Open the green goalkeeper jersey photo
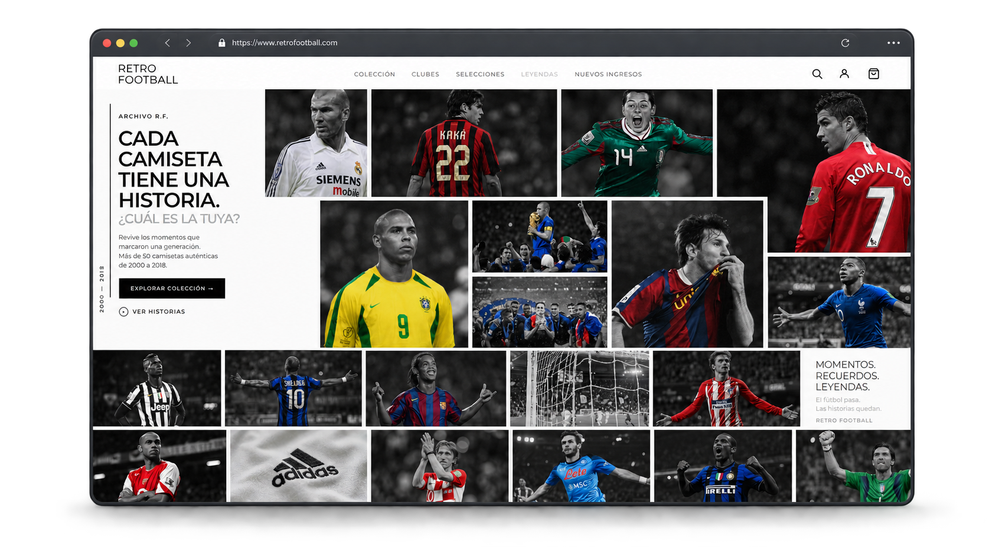 (853, 466)
